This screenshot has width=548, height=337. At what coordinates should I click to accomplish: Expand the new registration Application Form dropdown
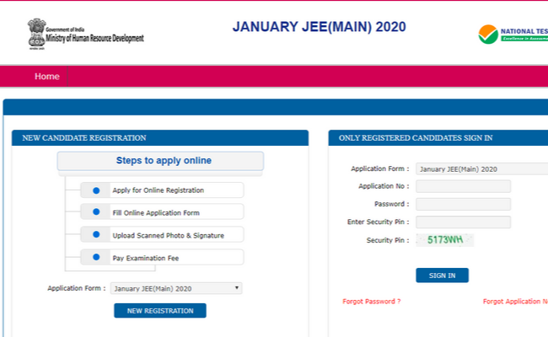(x=176, y=288)
